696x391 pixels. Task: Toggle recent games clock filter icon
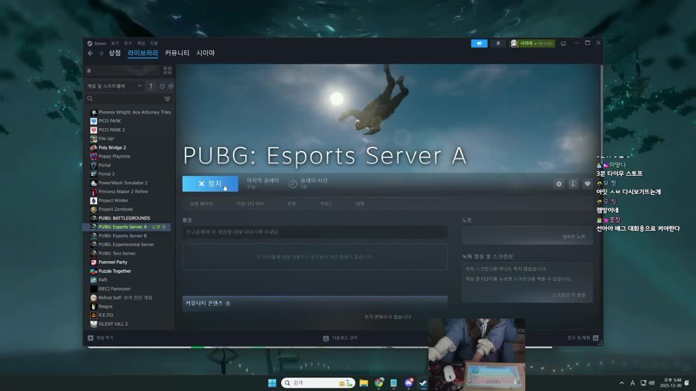[161, 86]
